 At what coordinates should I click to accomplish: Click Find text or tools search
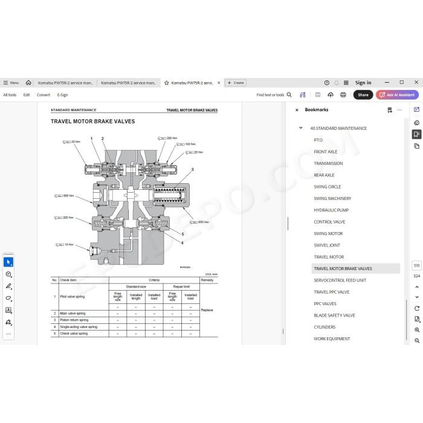tap(274, 95)
